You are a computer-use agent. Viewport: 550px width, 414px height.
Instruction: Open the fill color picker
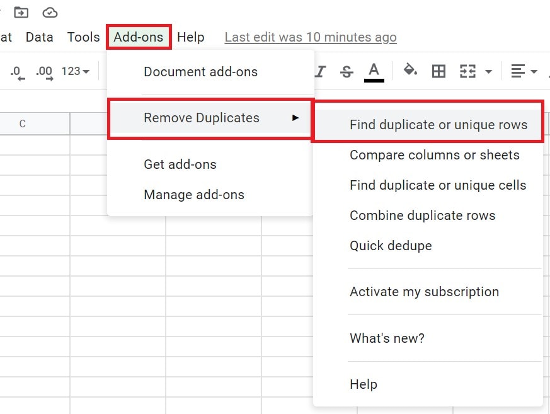point(410,71)
